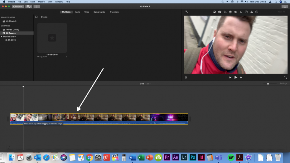This screenshot has width=290, height=163.
Task: Toggle fullscreen playback in the viewer
Action: coord(286,77)
